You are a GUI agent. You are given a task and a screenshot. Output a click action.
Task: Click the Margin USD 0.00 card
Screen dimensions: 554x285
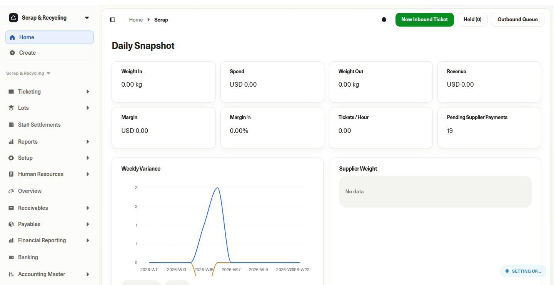pos(164,127)
